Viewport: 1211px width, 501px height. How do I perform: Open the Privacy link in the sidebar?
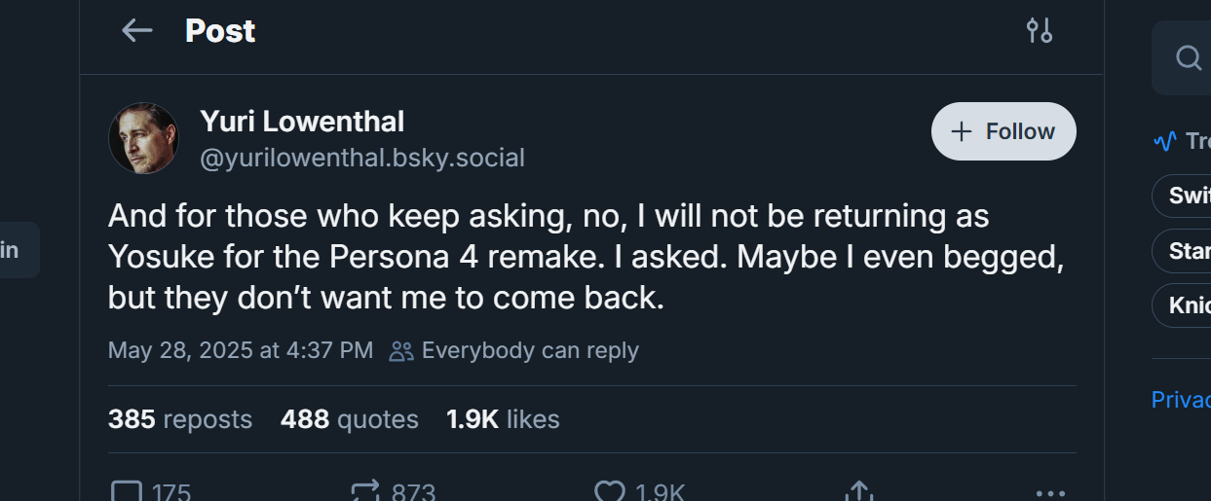pyautogui.click(x=1181, y=400)
